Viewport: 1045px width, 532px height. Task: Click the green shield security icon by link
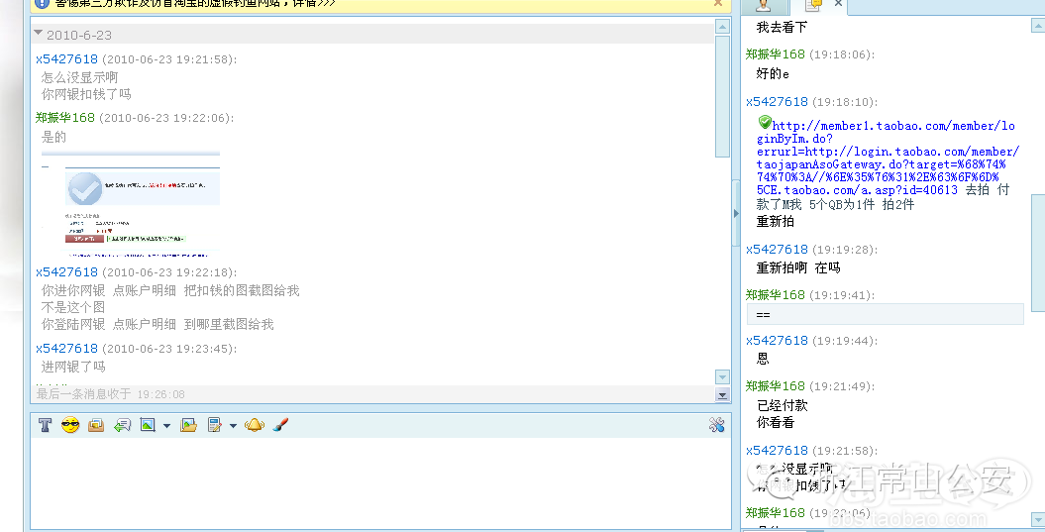[x=765, y=123]
